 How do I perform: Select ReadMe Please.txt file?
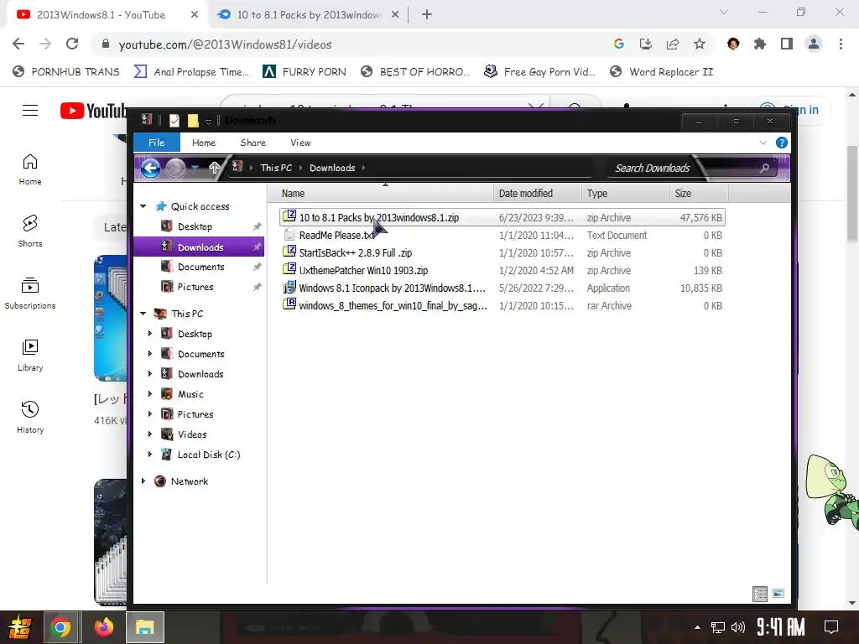(x=502, y=235)
